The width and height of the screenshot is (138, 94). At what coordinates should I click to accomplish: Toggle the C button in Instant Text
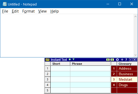pyautogui.click(x=108, y=60)
